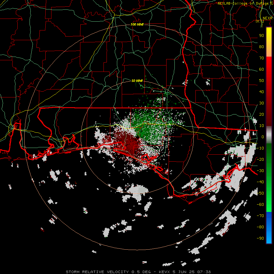Select the 40 value on the velocity scale
Viewport: 274px width, 274px height.
(262, 92)
